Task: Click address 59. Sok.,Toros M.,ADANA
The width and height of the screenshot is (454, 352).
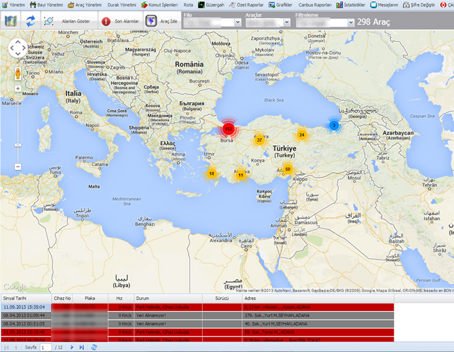Action: click(x=269, y=332)
